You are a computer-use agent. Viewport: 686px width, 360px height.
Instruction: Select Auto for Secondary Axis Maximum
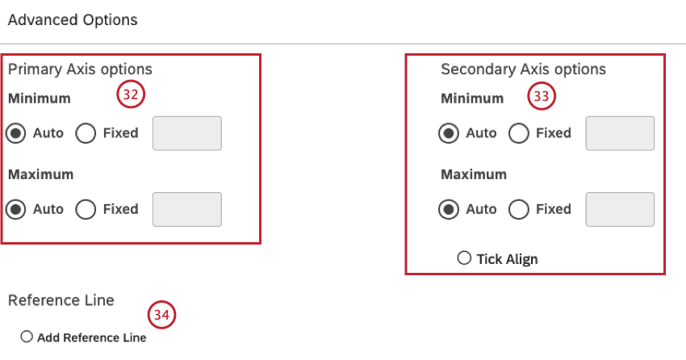point(449,209)
